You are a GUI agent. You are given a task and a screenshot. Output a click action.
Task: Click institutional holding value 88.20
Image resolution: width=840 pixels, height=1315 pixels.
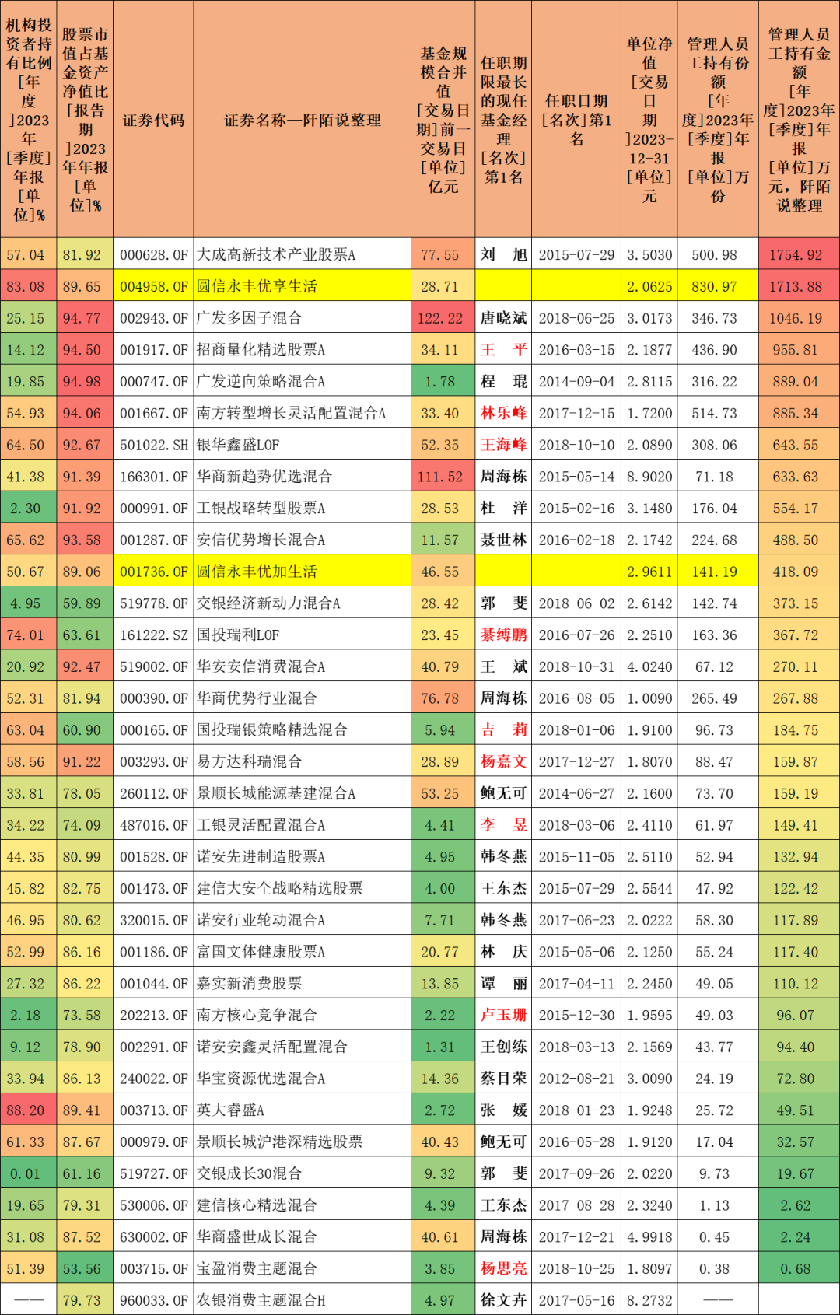(26, 1110)
